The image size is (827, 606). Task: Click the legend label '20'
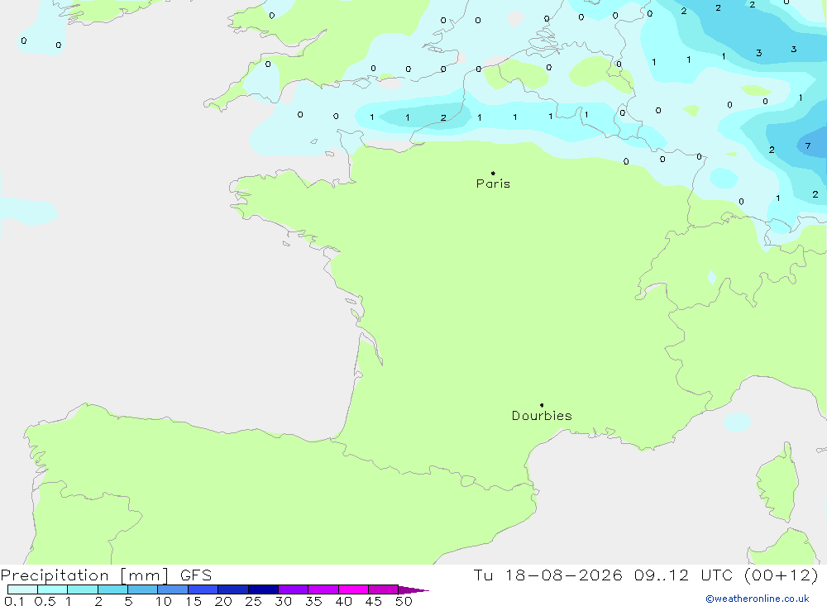point(223,601)
